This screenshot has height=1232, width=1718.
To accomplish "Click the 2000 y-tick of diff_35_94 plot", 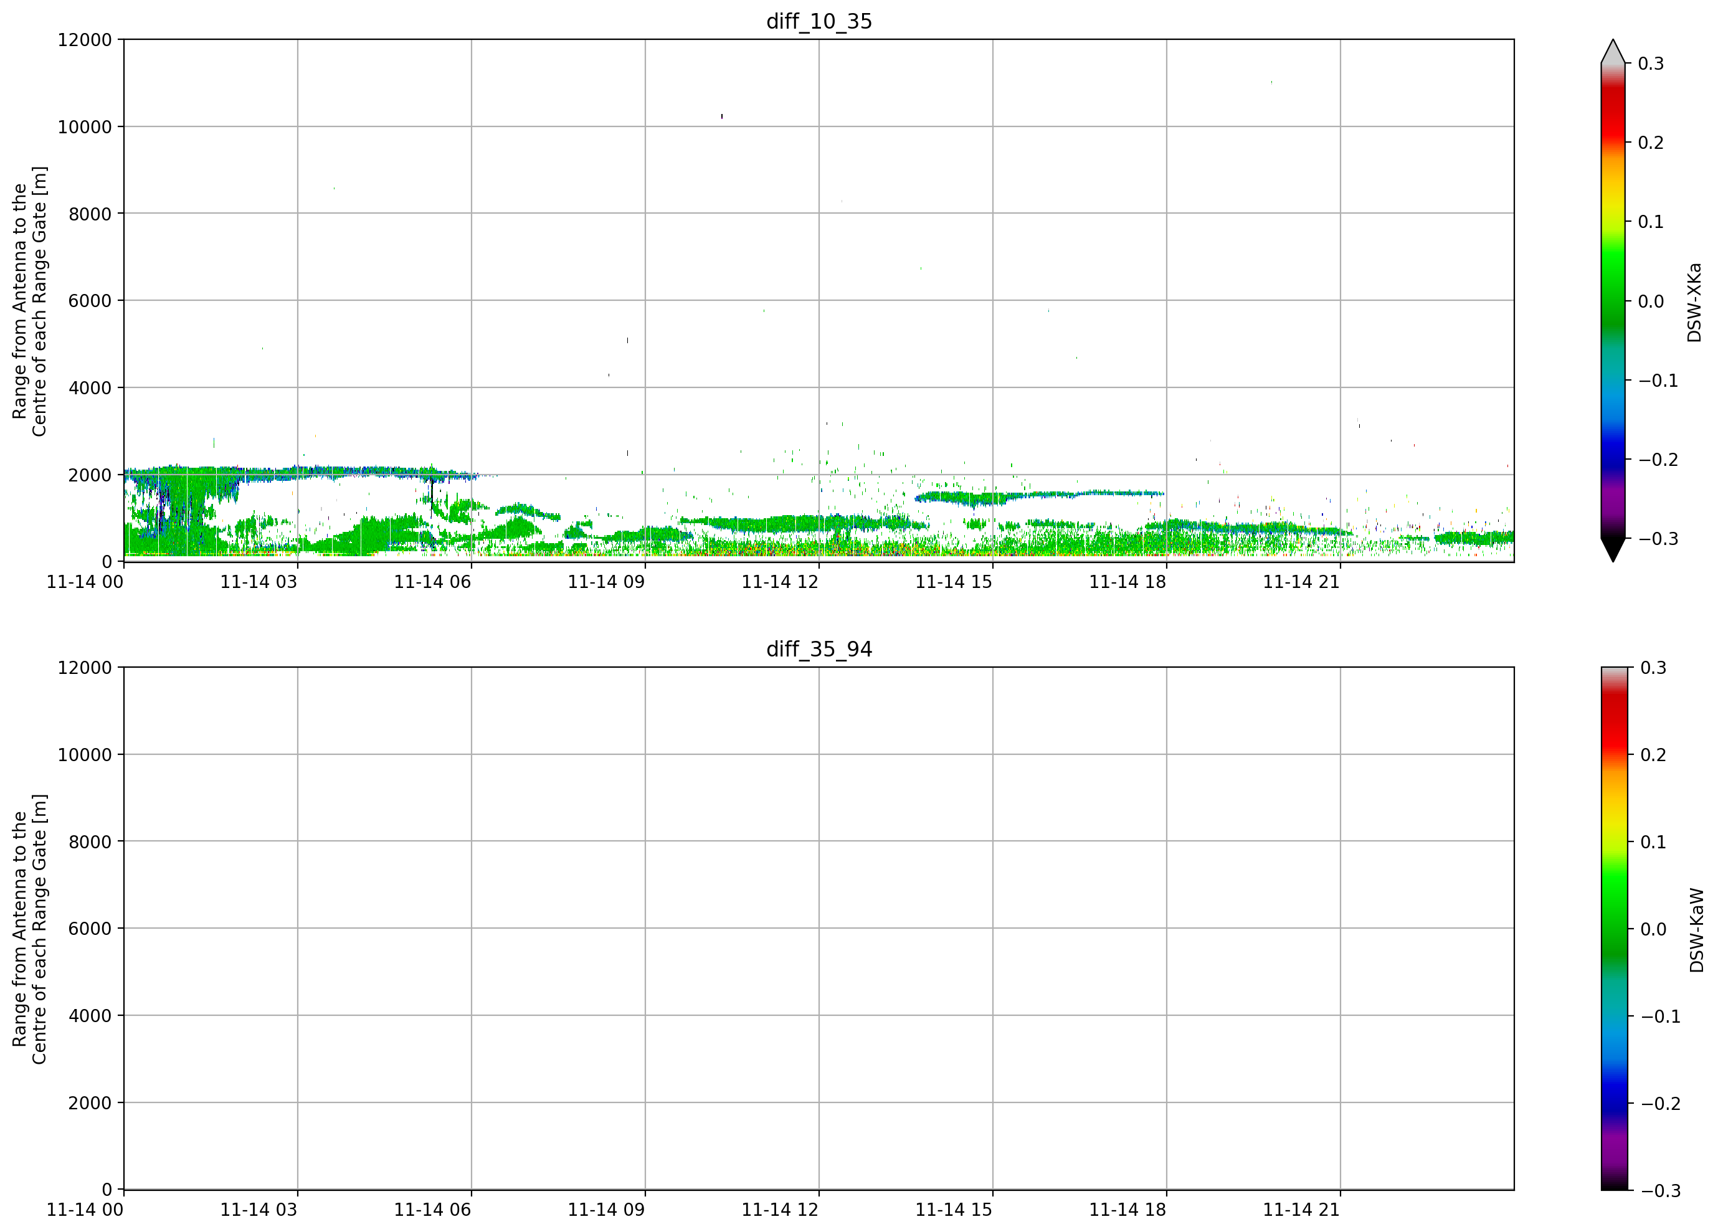I will coord(90,1102).
